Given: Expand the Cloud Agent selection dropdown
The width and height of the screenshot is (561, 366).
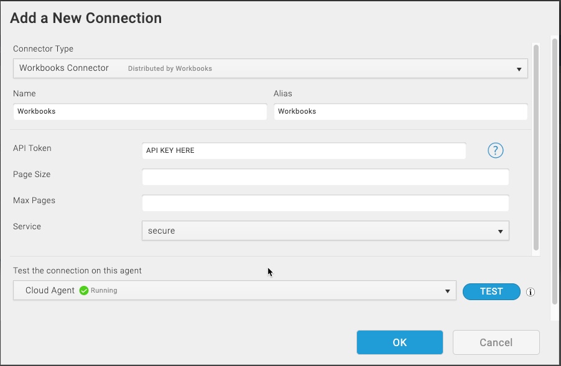Looking at the screenshot, I should 234,290.
